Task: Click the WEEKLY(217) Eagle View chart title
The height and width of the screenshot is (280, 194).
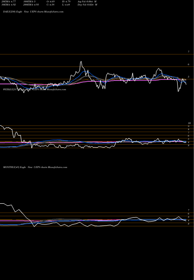Action: pyautogui.click(x=35, y=89)
